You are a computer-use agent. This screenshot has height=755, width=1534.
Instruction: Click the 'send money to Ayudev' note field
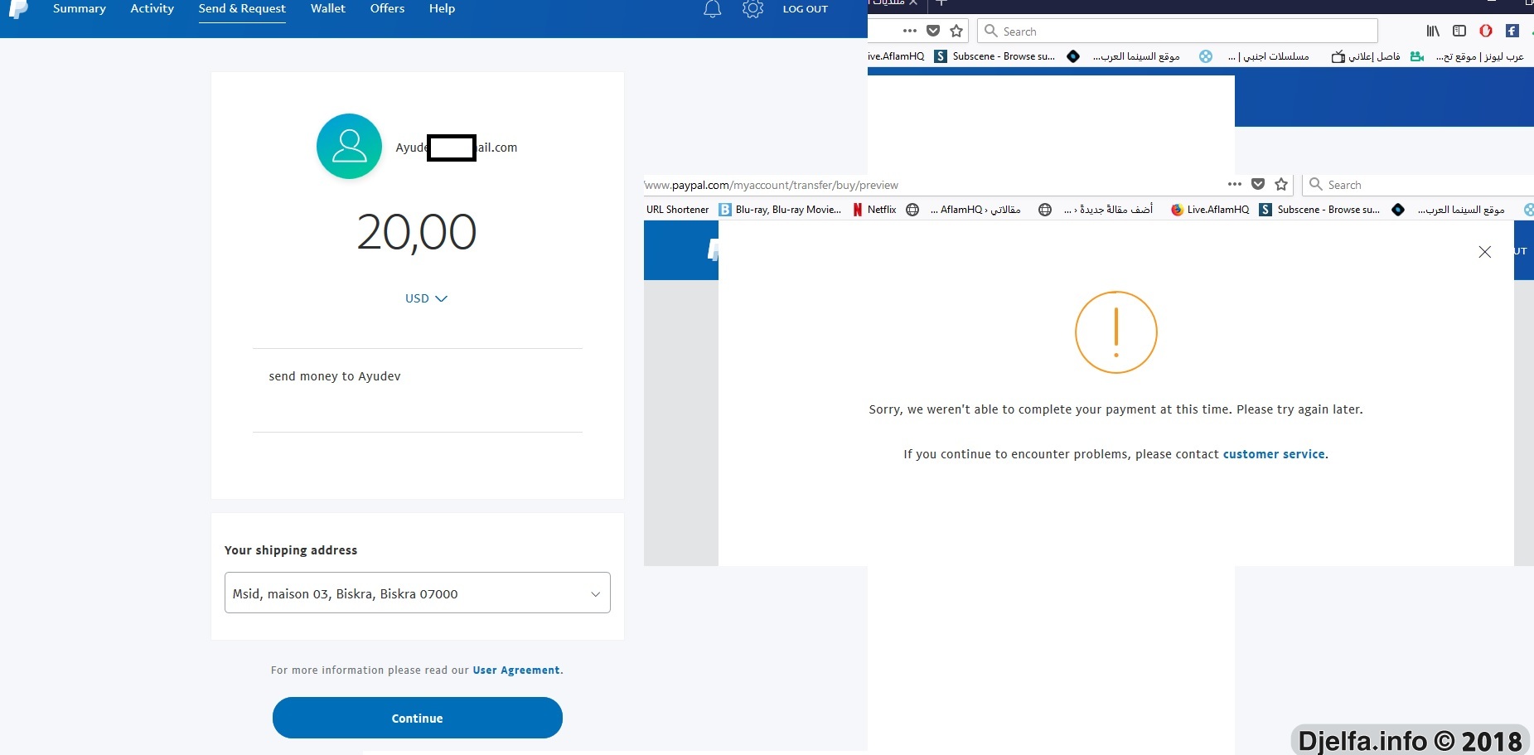[418, 390]
